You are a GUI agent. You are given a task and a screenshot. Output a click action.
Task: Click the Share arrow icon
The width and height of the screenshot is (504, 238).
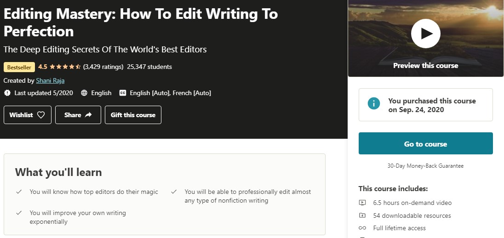[x=88, y=115]
